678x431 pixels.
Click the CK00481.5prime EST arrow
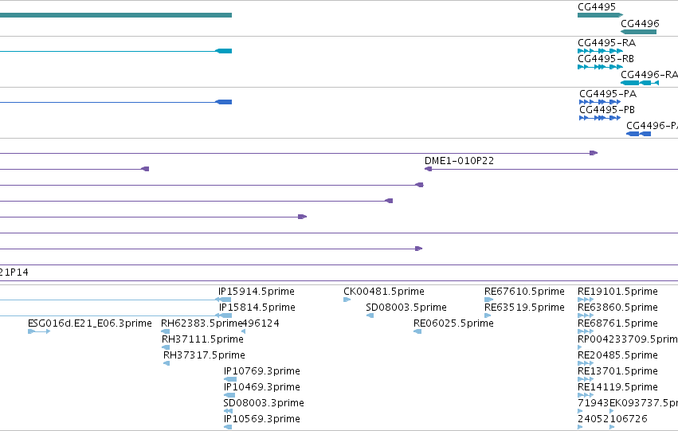347,300
